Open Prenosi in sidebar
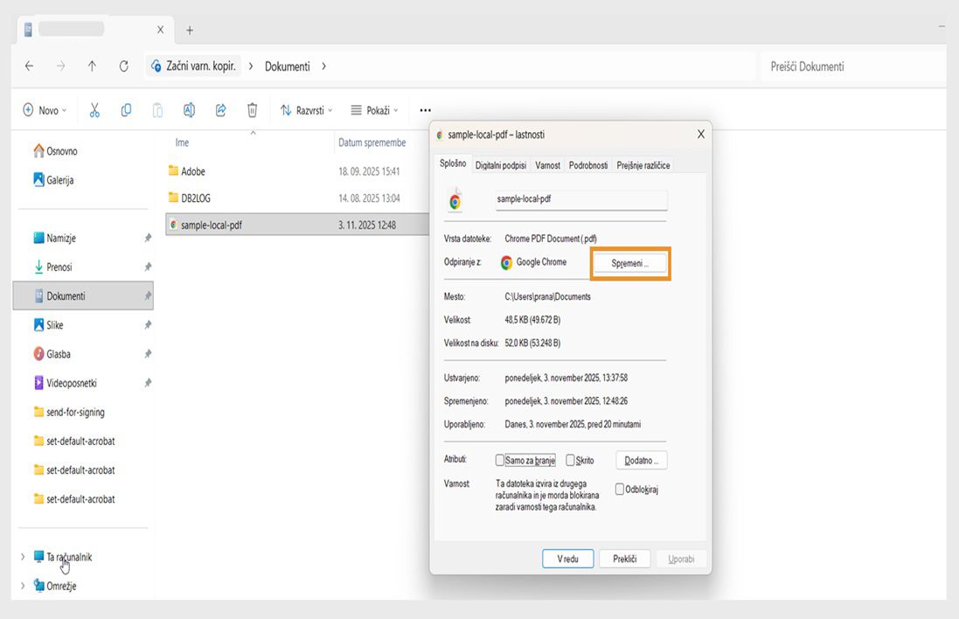Image resolution: width=959 pixels, height=619 pixels. coord(52,267)
